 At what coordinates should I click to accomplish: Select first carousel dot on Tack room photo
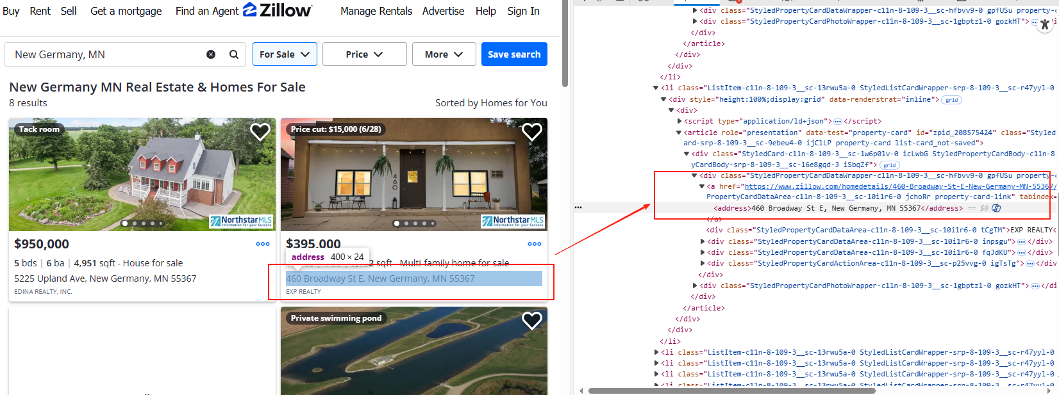pyautogui.click(x=125, y=223)
